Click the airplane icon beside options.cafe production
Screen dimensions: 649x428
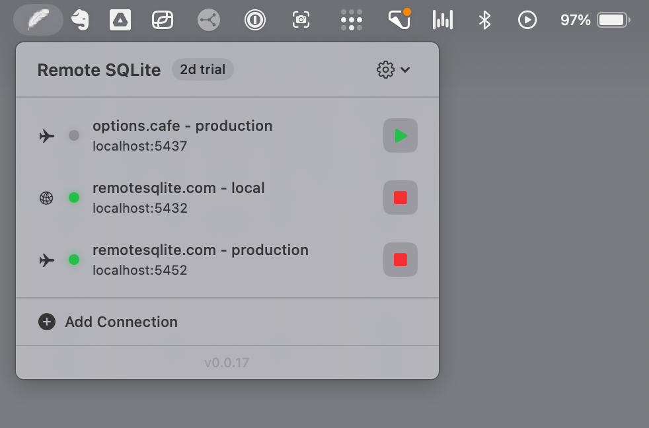point(46,135)
